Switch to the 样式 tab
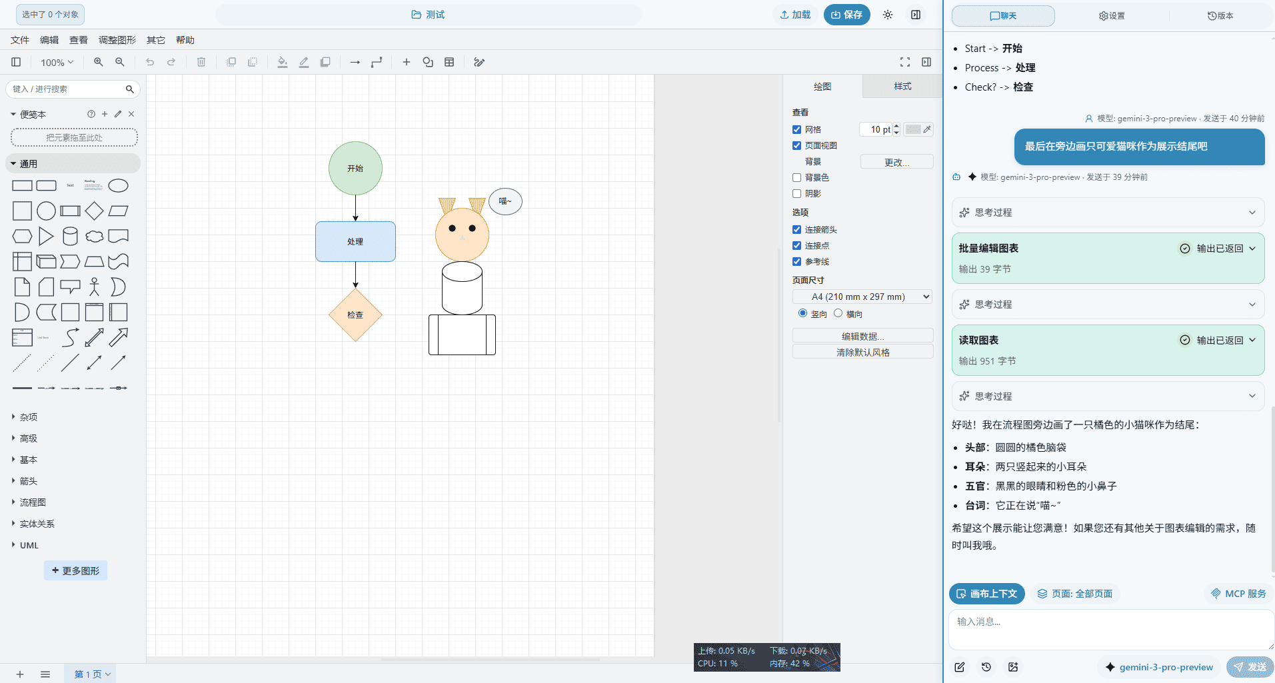The height and width of the screenshot is (683, 1275). (902, 87)
